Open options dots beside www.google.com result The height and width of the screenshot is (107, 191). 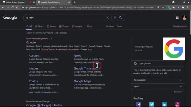52,38
